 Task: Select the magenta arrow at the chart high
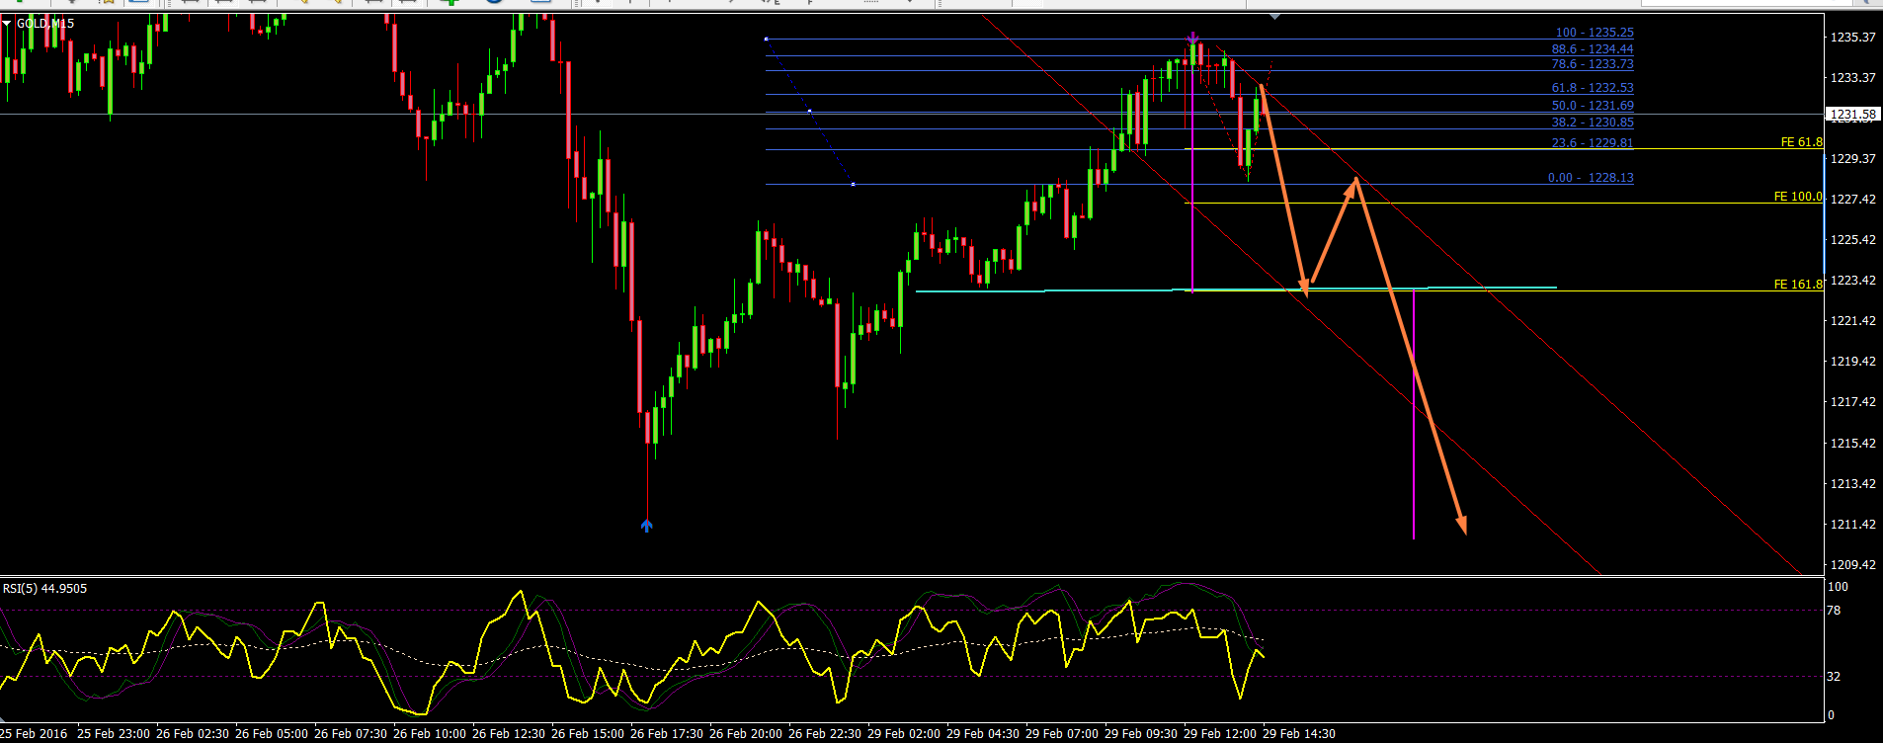(x=1193, y=40)
